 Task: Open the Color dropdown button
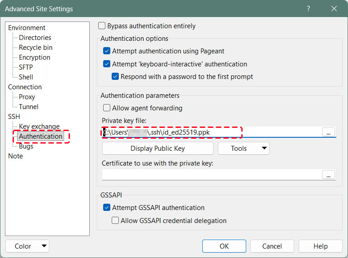tap(27, 246)
